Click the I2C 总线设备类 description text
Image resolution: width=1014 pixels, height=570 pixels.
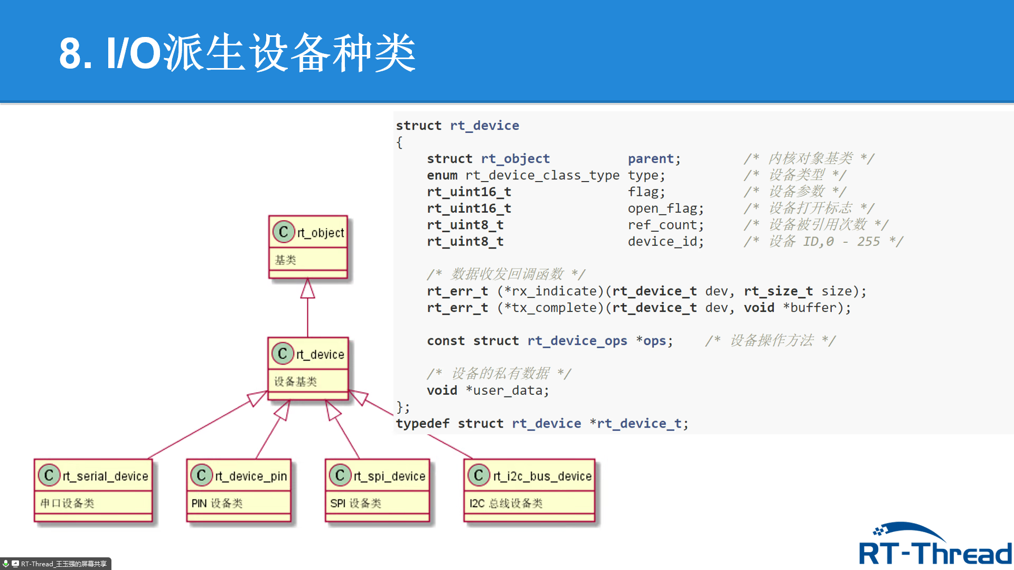[506, 503]
